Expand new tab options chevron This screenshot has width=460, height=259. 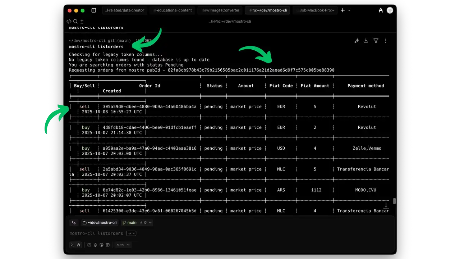pos(349,10)
